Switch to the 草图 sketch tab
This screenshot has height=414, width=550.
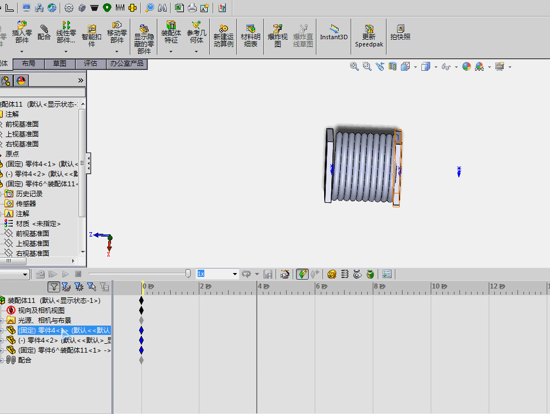[60, 64]
